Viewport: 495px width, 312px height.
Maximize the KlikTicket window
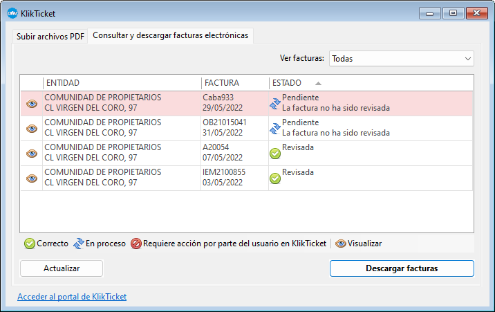click(x=453, y=12)
